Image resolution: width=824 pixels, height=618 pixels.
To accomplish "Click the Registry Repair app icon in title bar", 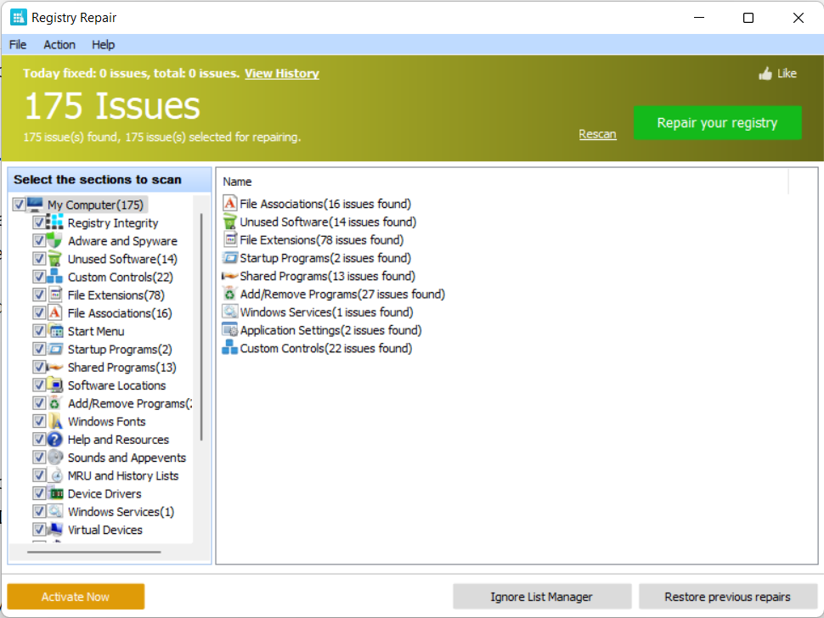I will (19, 17).
